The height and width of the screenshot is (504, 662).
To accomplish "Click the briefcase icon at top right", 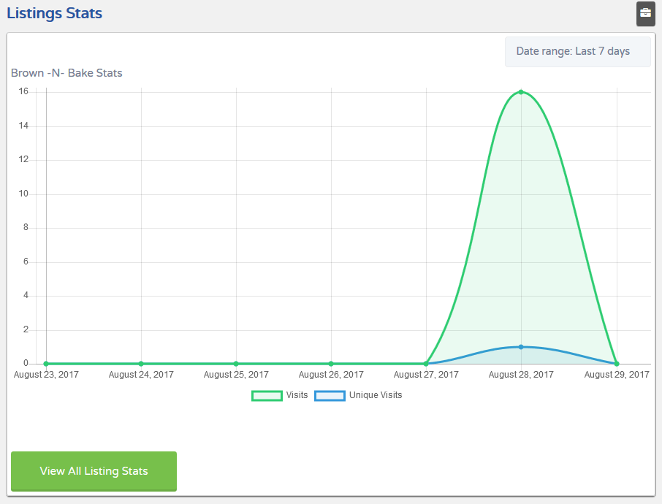I will 645,13.
